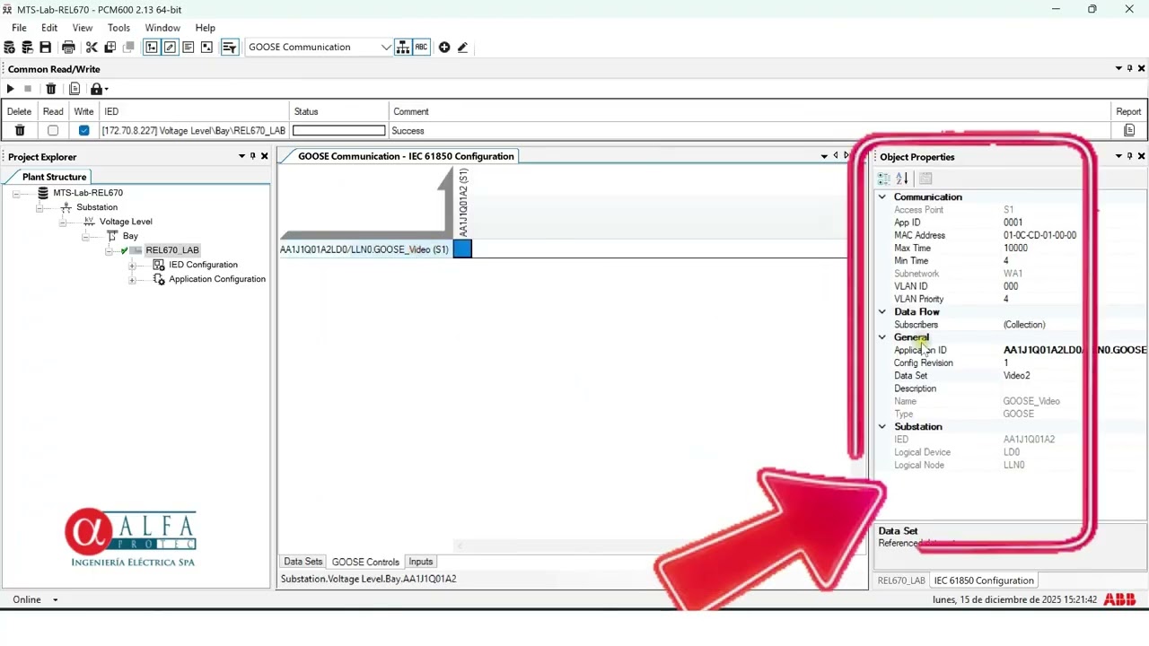Viewport: 1149px width, 646px height.
Task: Click the add plus circle icon
Action: click(444, 48)
